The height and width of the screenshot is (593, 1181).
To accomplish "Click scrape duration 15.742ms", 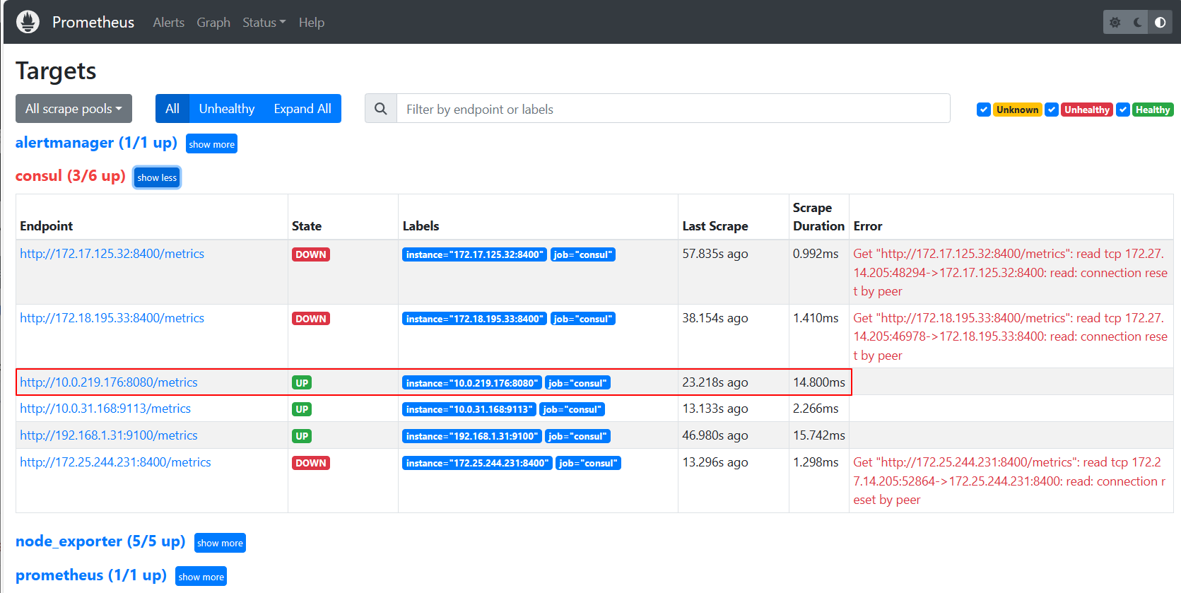I will [818, 435].
